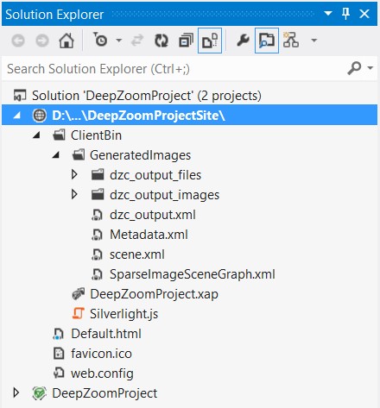Viewport: 380px width, 408px height.
Task: Click the dzc_output_files folder icon
Action: [x=98, y=174]
